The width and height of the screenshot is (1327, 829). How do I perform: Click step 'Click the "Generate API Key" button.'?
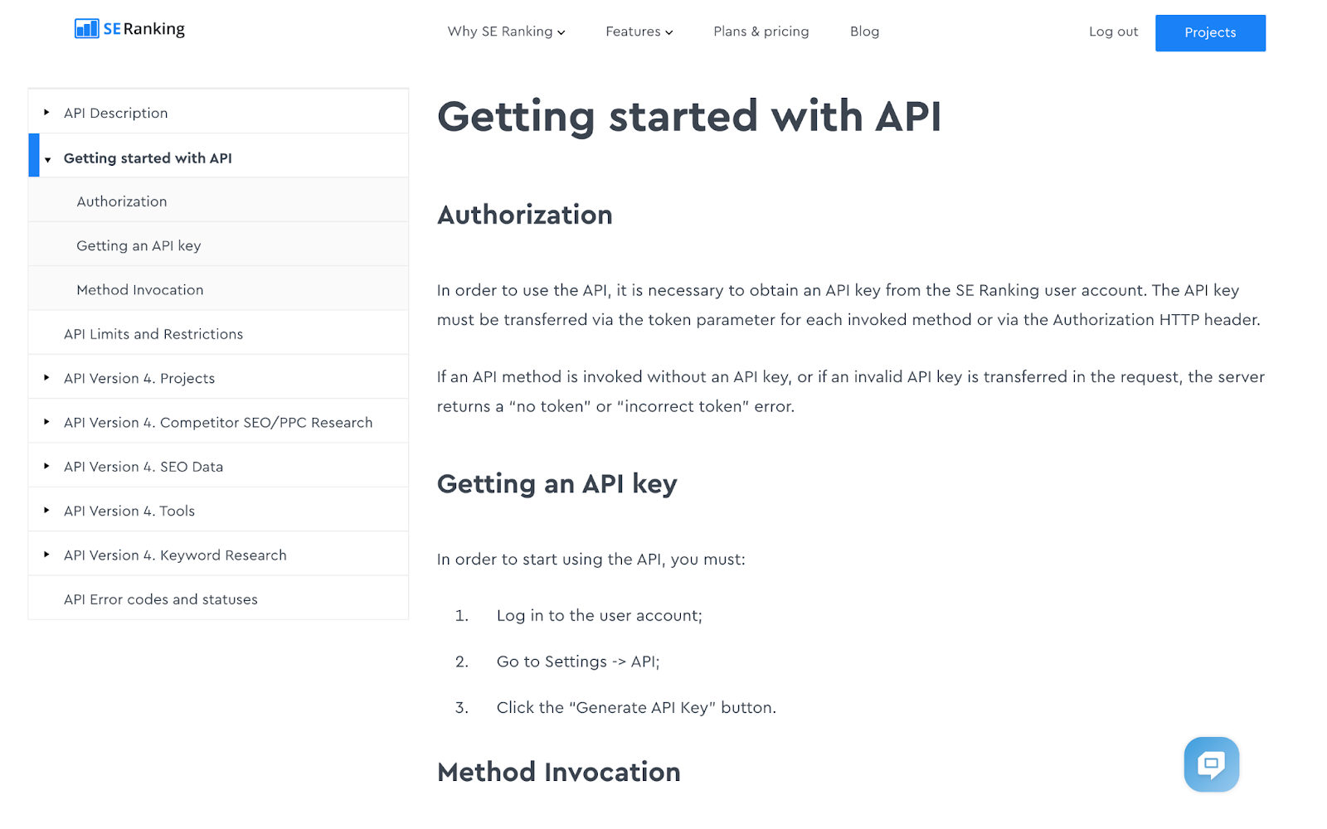(x=636, y=707)
